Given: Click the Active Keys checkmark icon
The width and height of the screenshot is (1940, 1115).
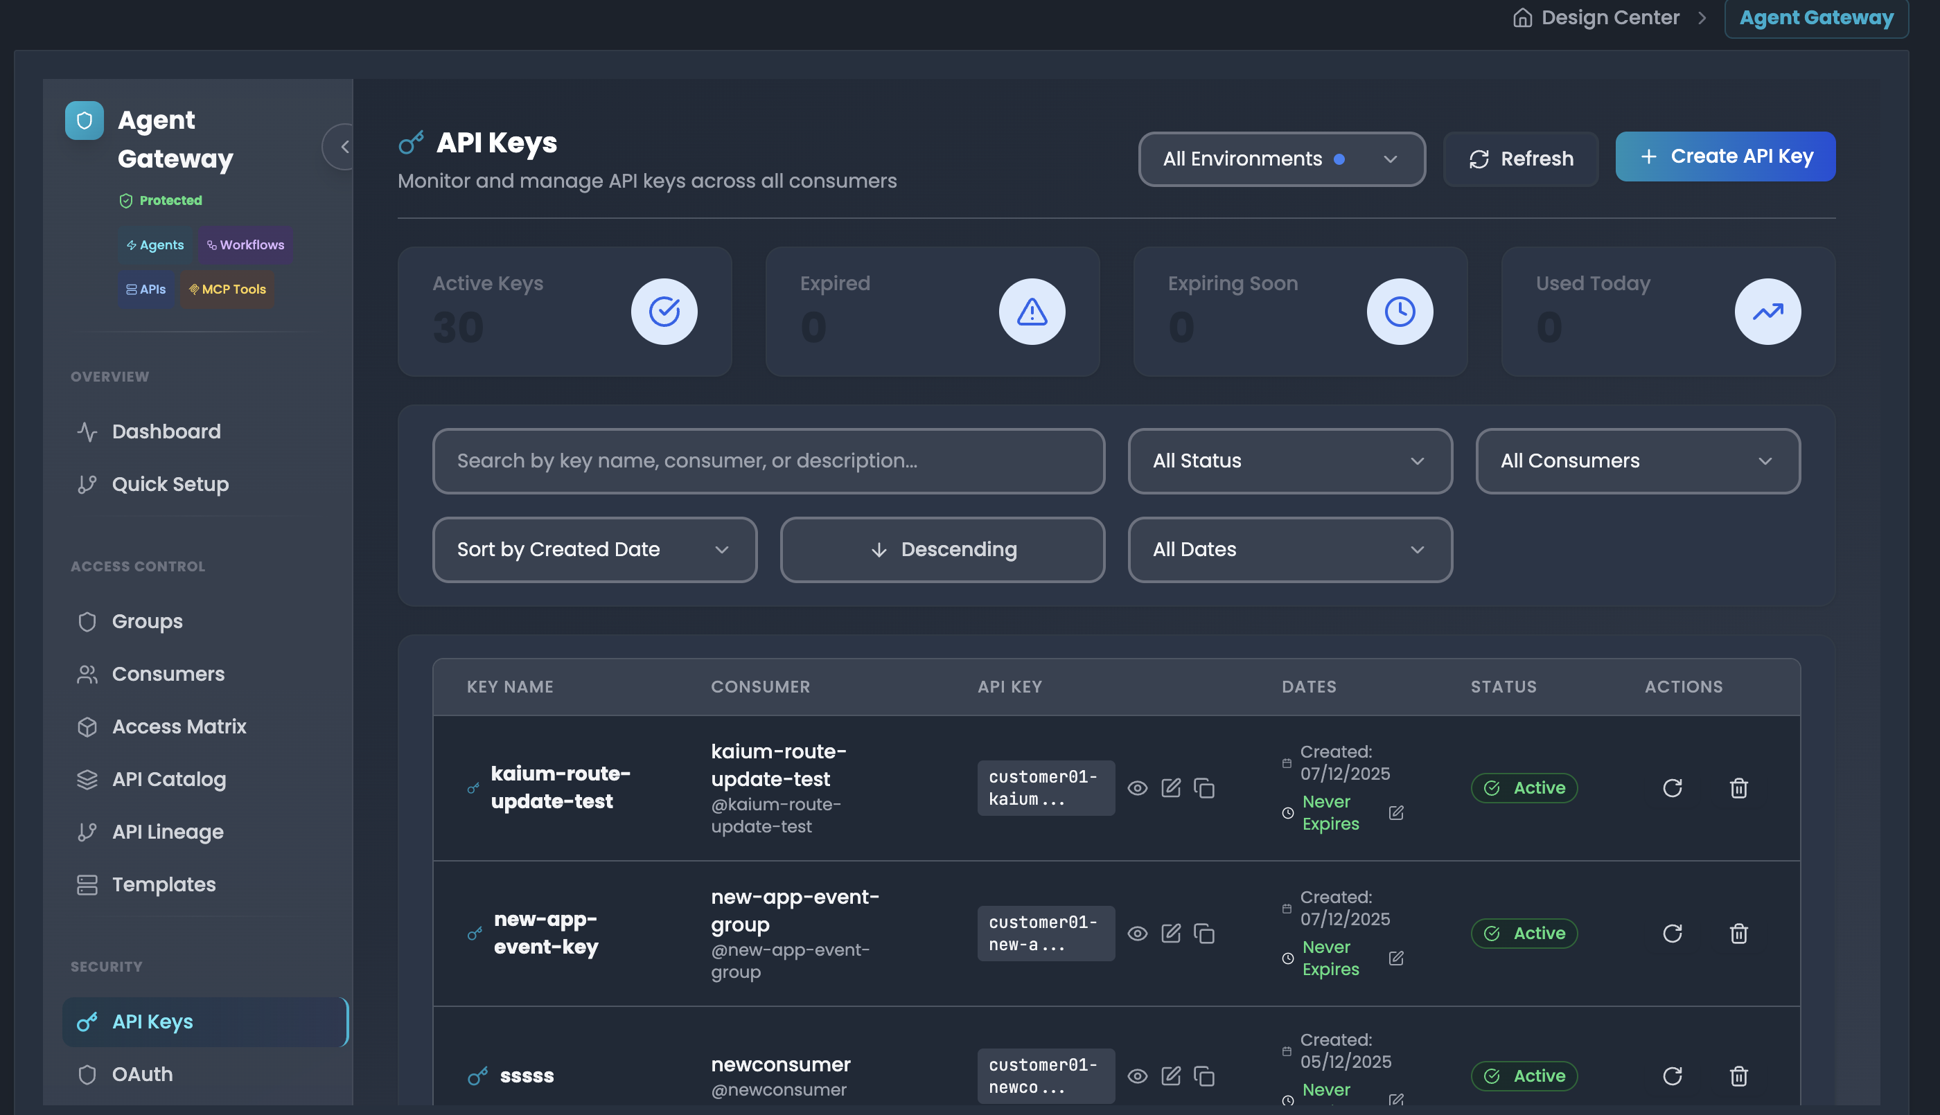Looking at the screenshot, I should pos(664,312).
